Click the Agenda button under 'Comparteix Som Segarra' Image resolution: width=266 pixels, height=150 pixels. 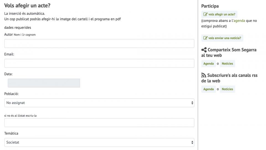(208, 64)
